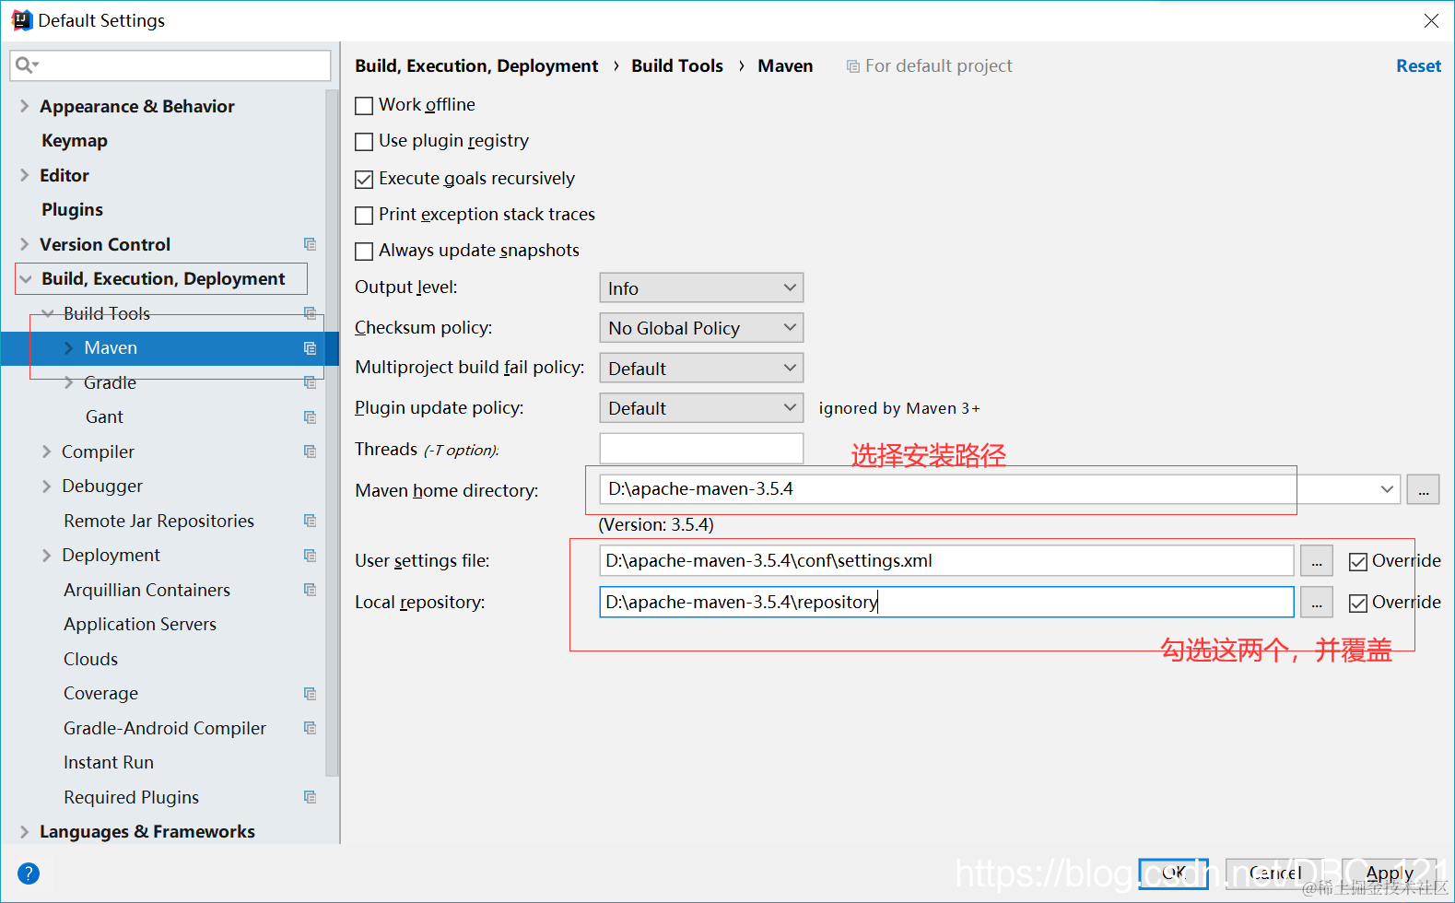Click the project-level icon beside Gradle
Screen dimensions: 1455x903
(x=310, y=382)
